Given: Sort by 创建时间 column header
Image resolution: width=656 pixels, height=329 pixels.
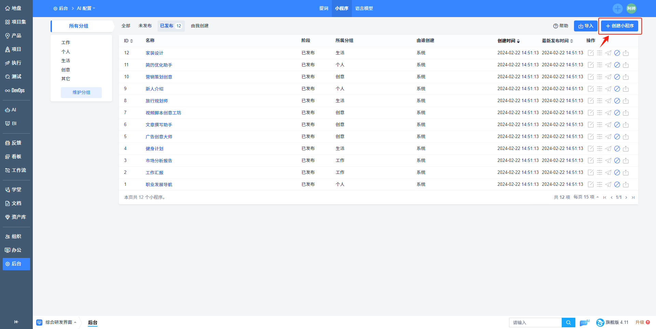Looking at the screenshot, I should click(508, 41).
